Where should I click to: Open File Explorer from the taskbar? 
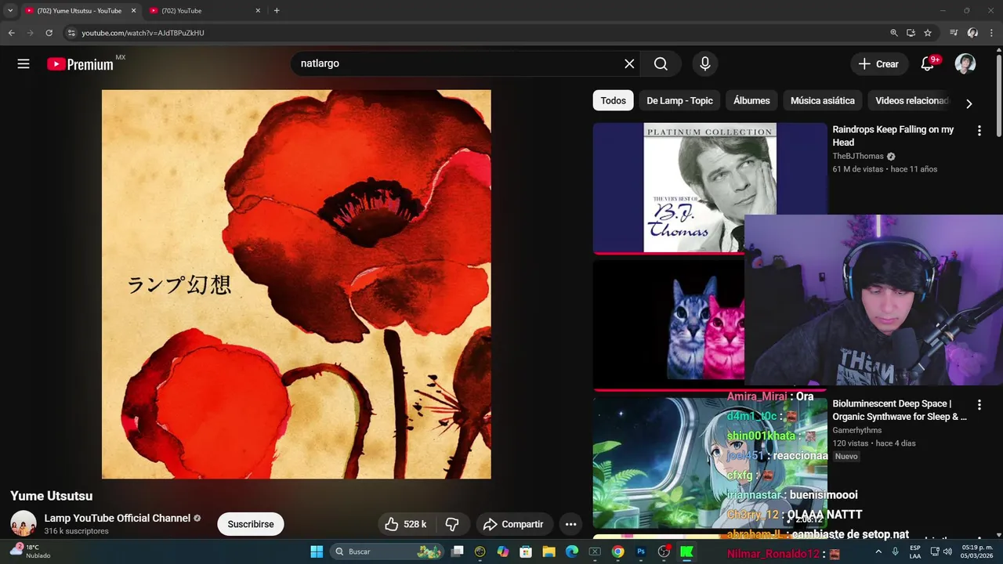(x=549, y=551)
